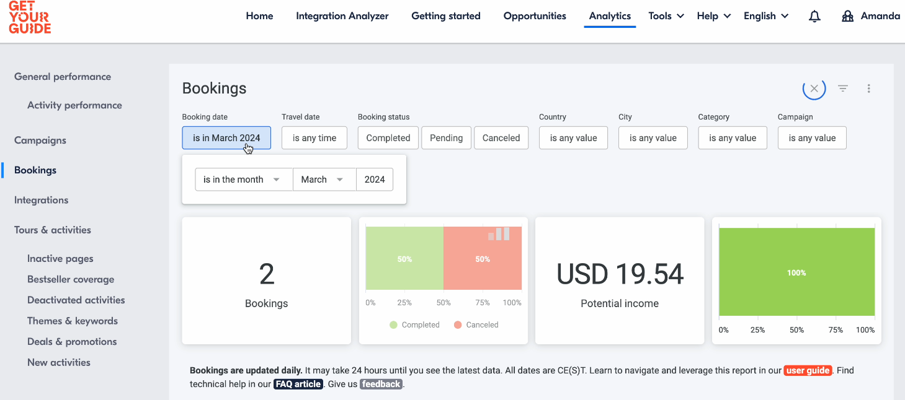
Task: Open Integration Analyzer
Action: pos(342,16)
